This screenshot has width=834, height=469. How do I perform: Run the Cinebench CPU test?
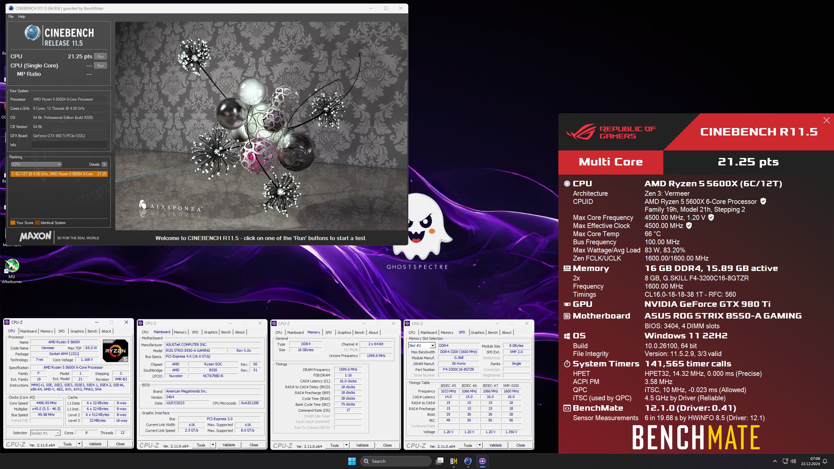tap(100, 57)
